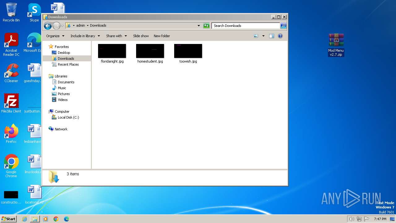Select Network in navigation pane
The width and height of the screenshot is (396, 223).
point(61,129)
